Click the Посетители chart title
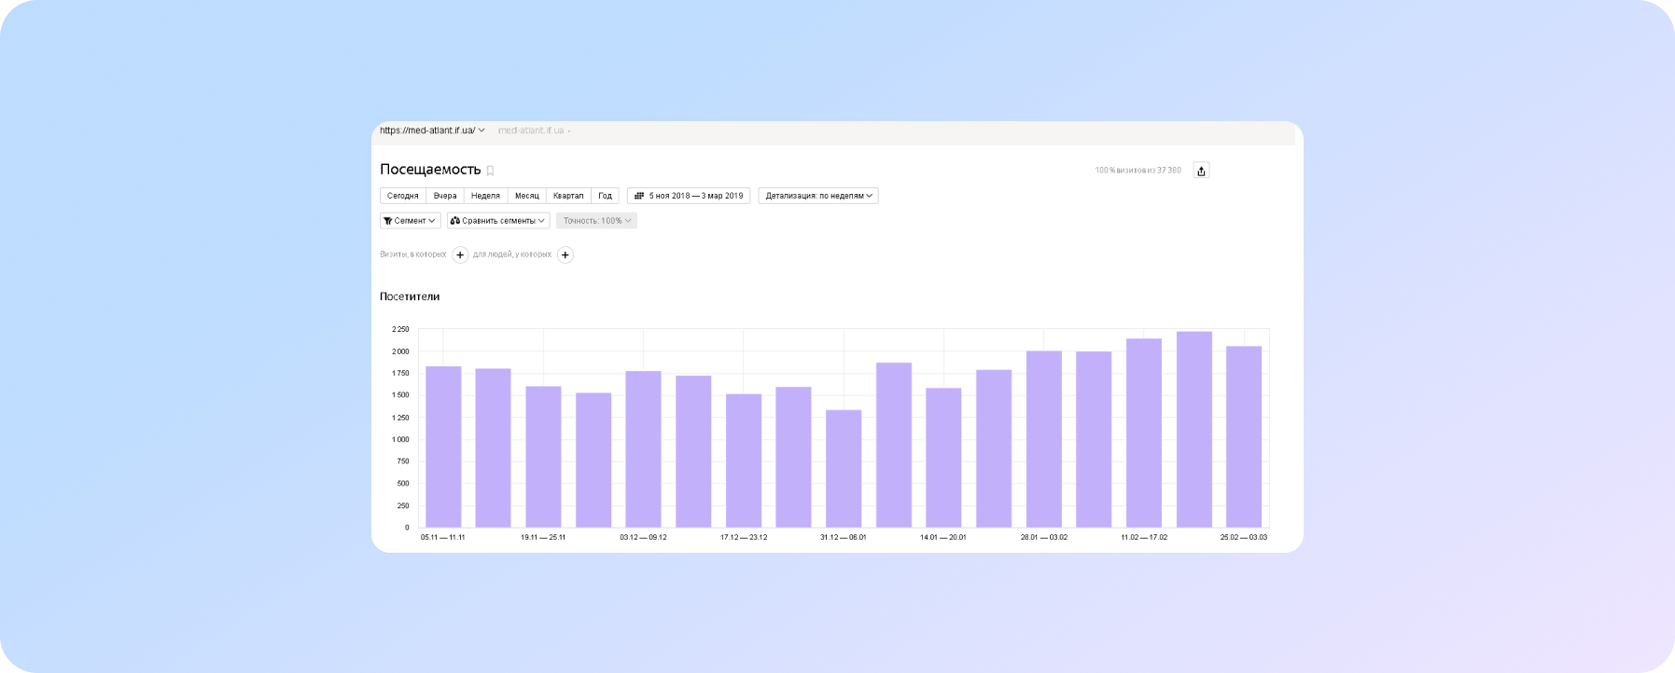The width and height of the screenshot is (1675, 673). pyautogui.click(x=410, y=296)
